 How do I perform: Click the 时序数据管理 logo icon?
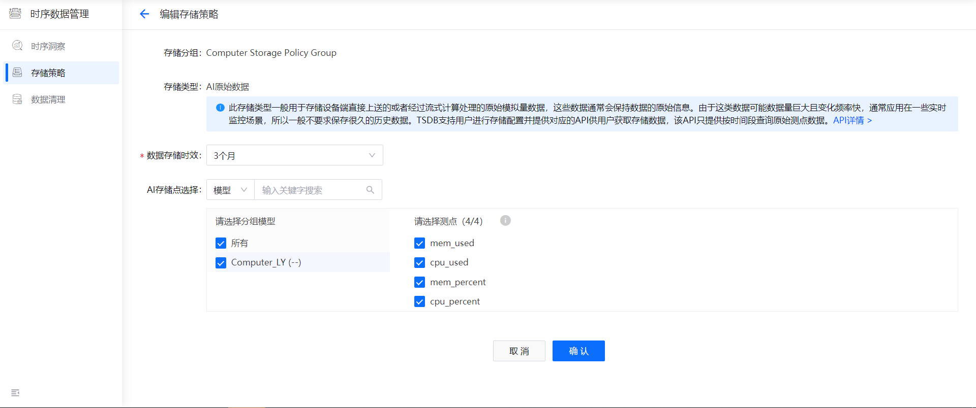(x=15, y=14)
